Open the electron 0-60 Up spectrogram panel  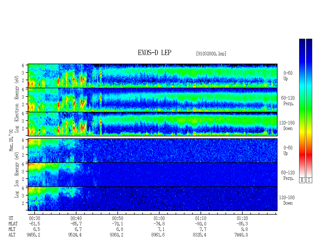tap(153, 76)
